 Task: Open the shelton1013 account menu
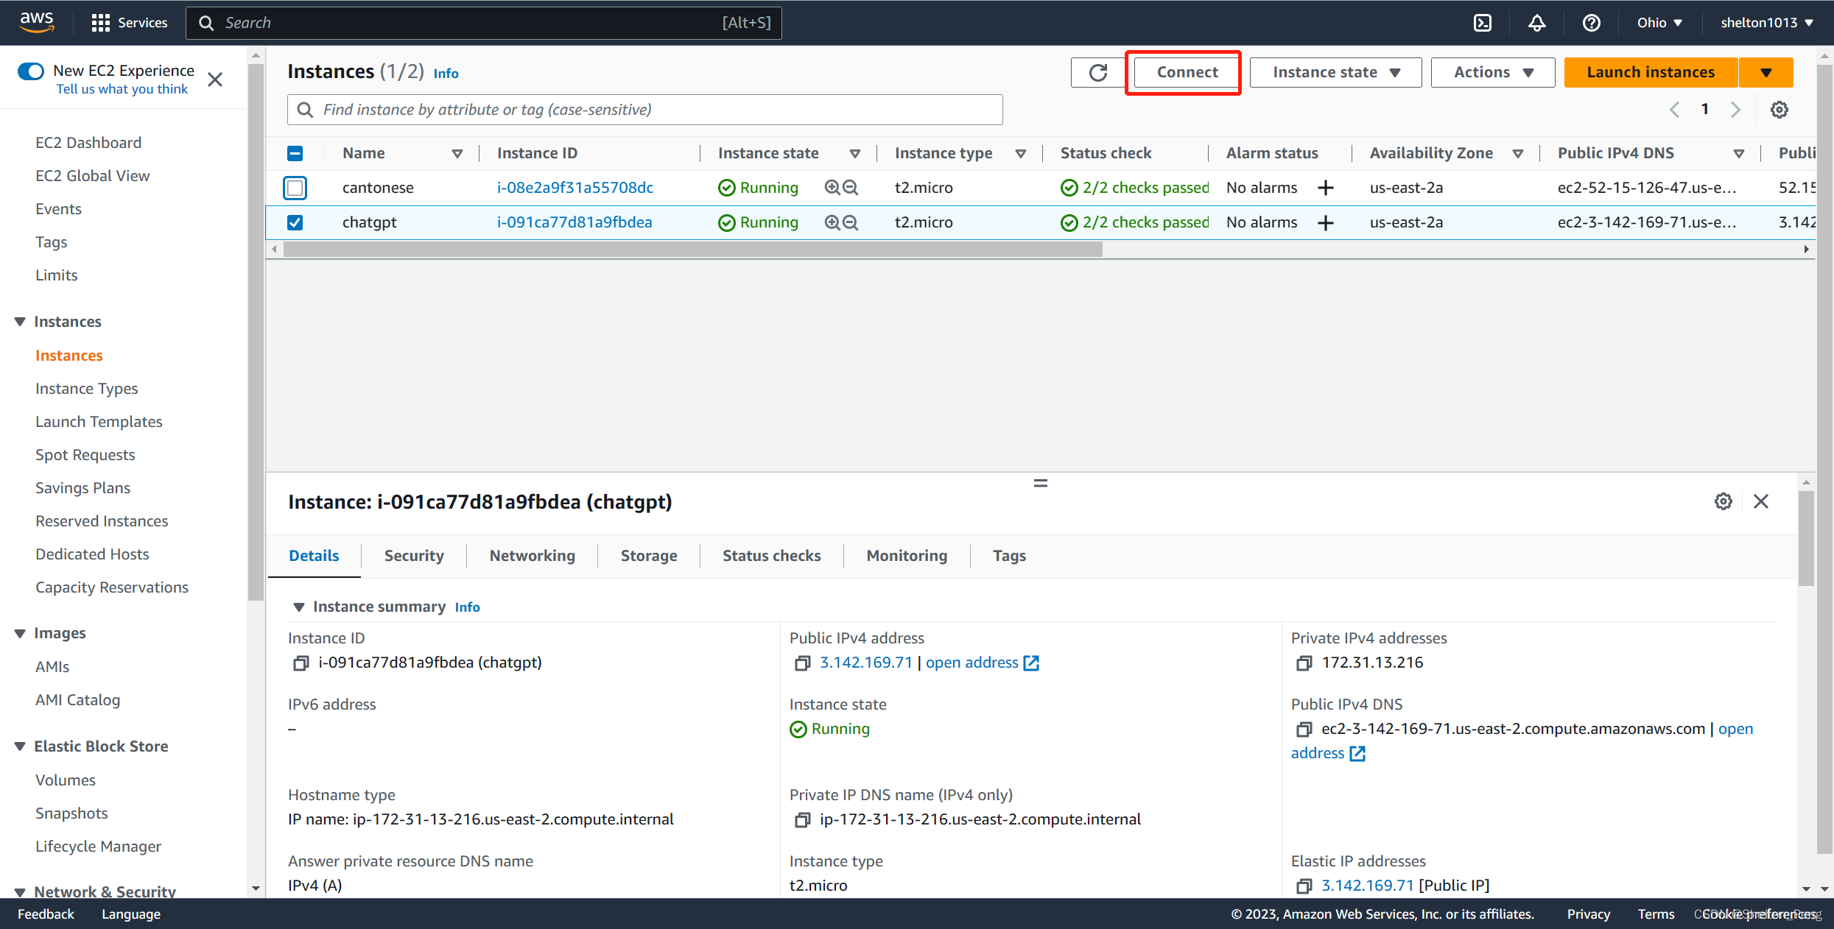pyautogui.click(x=1766, y=23)
